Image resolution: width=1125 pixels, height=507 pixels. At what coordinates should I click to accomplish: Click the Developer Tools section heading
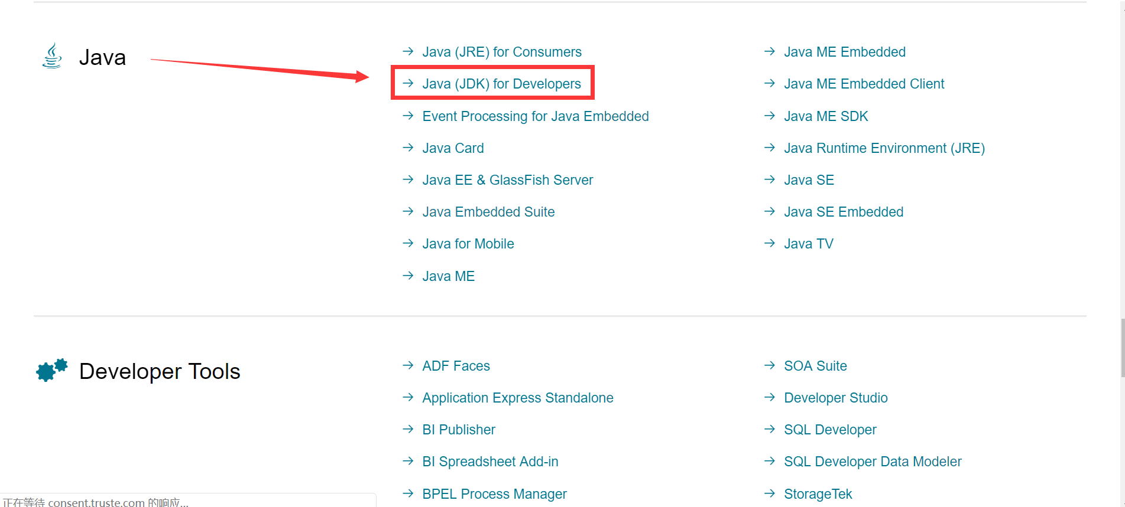pyautogui.click(x=160, y=371)
